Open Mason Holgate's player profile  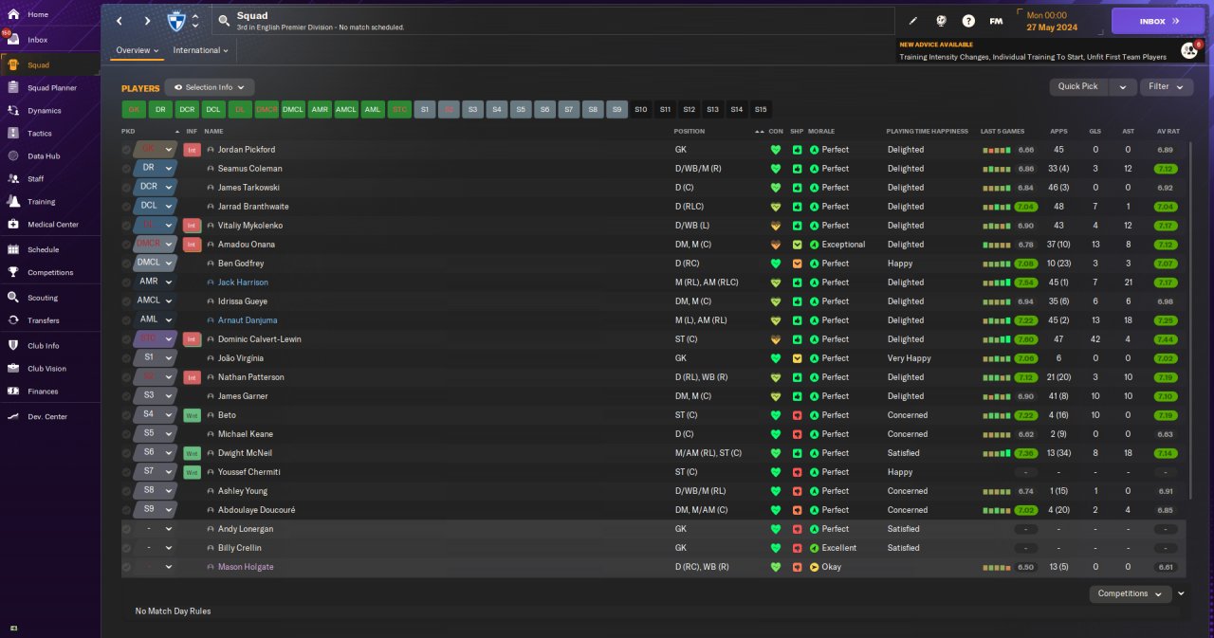(x=246, y=567)
